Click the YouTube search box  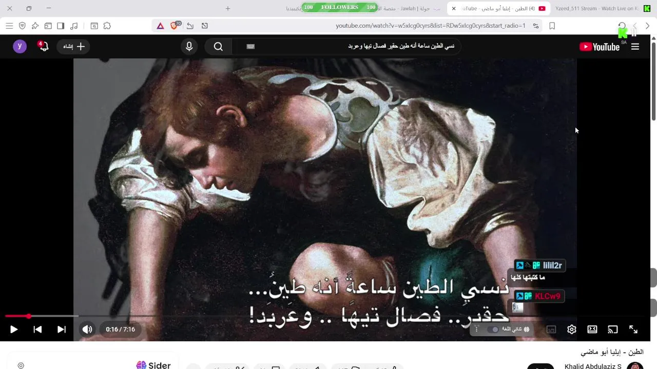click(x=346, y=47)
